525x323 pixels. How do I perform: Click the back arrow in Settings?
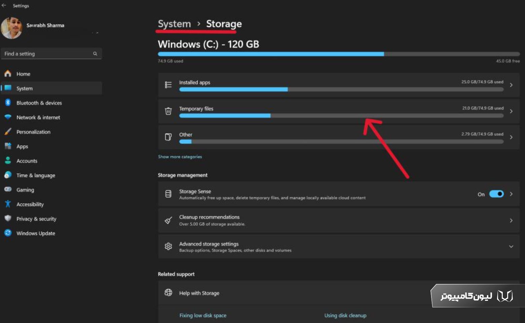(x=4, y=5)
